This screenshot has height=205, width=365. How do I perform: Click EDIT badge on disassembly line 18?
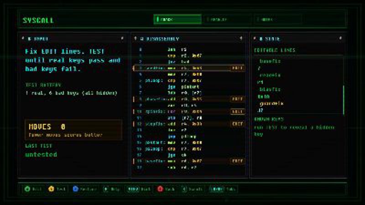pos(237,161)
